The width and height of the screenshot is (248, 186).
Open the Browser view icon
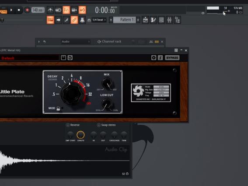pyautogui.click(x=178, y=20)
